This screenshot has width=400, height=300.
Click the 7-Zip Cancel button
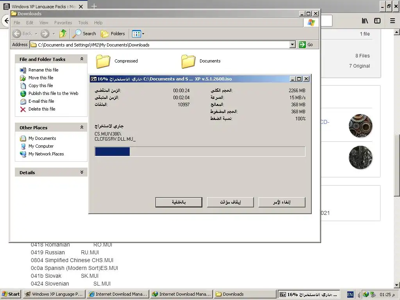pos(282,202)
